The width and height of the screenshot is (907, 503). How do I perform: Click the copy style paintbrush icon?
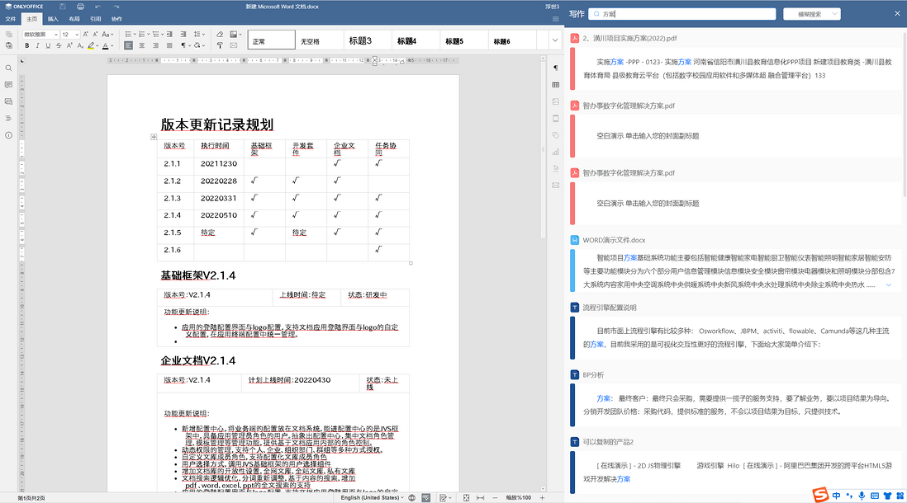coord(220,45)
